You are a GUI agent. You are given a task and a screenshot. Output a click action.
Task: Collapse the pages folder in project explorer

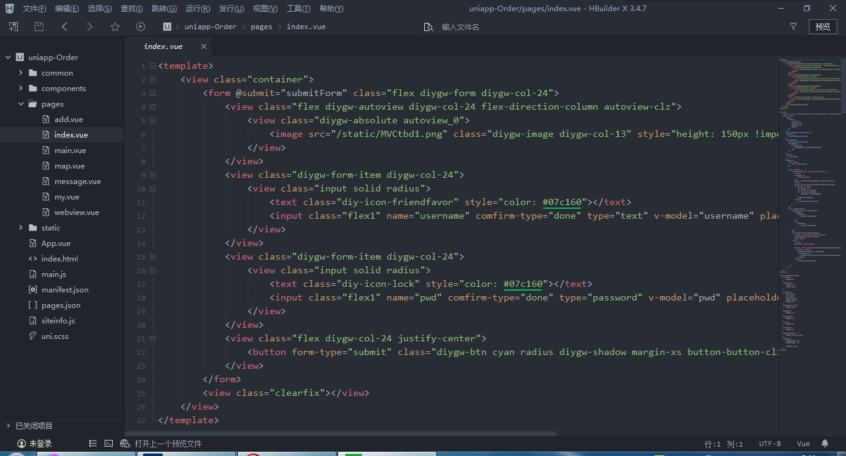click(x=20, y=103)
